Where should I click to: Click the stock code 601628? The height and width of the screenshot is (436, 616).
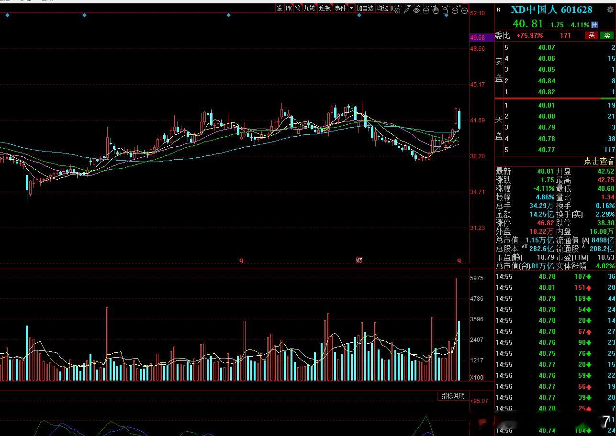[577, 10]
